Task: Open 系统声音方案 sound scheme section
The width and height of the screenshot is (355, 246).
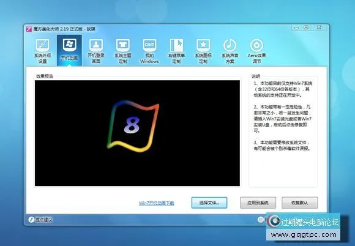Action: click(230, 51)
